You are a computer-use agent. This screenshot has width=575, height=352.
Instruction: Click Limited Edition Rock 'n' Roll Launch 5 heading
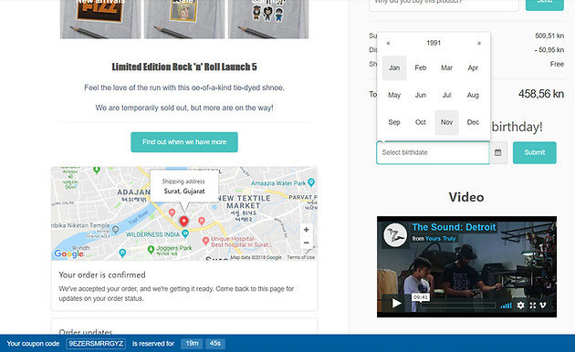pos(184,67)
